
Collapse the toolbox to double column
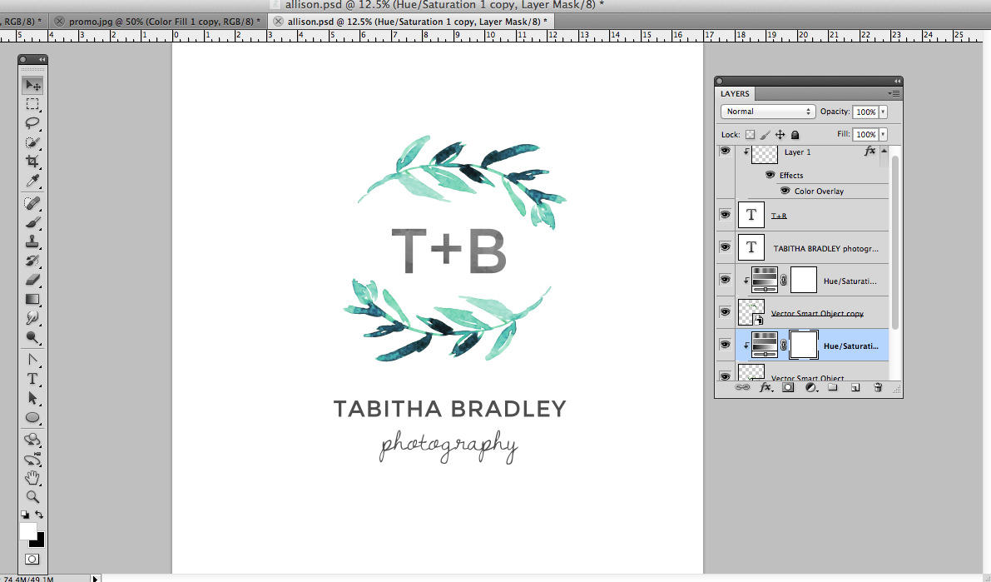tap(42, 59)
